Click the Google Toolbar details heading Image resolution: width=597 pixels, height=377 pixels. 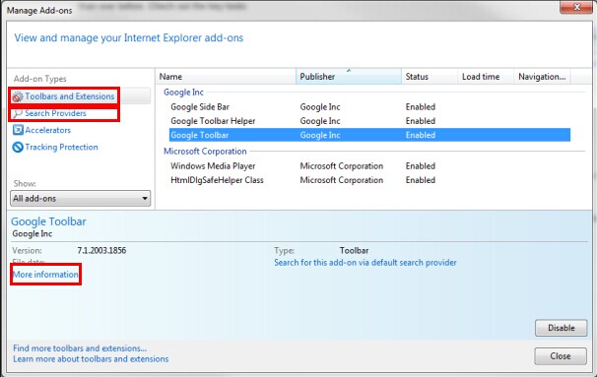(x=48, y=221)
